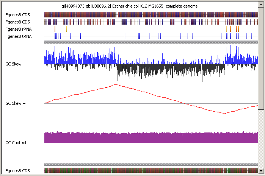Click the scroll down arrow button

click(261, 171)
